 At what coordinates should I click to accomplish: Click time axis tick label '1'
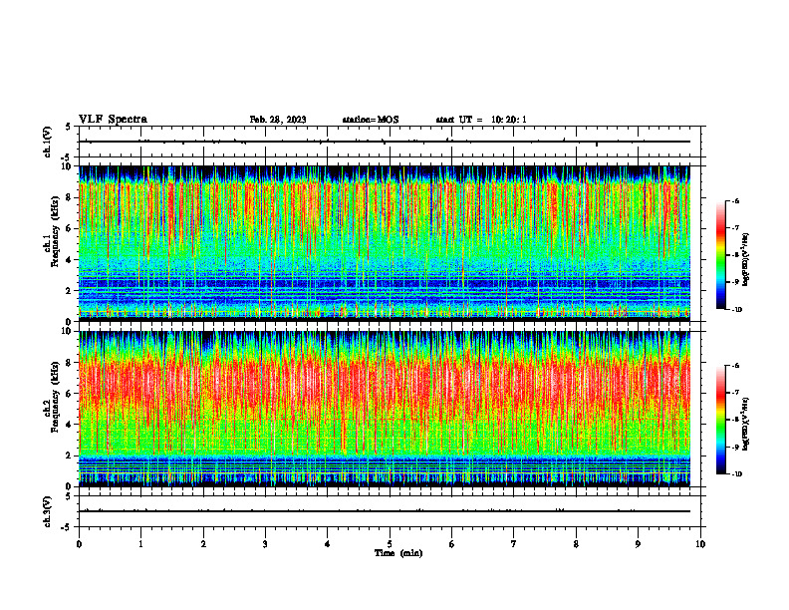click(140, 544)
